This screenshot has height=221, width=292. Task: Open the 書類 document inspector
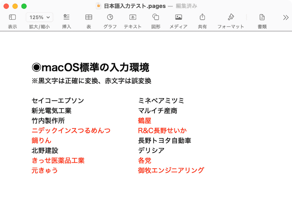262,17
